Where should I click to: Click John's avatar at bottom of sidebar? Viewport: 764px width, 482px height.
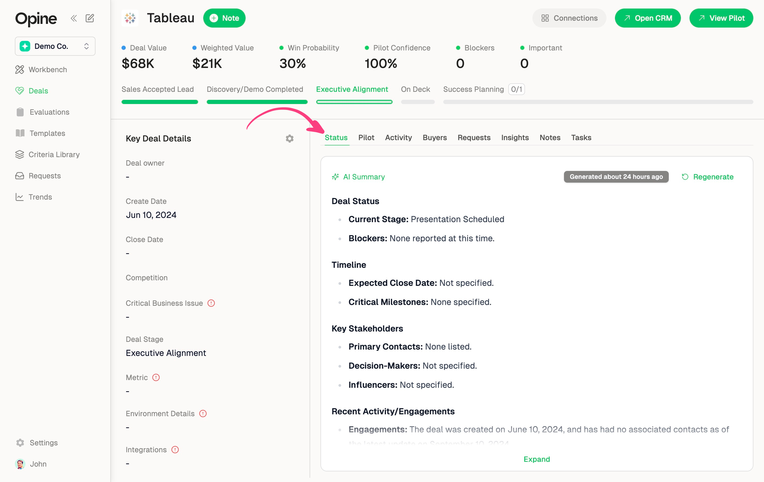pyautogui.click(x=20, y=464)
